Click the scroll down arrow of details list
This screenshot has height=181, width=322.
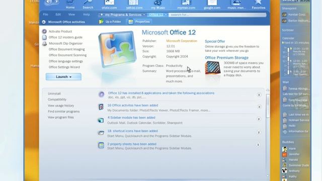268,175
